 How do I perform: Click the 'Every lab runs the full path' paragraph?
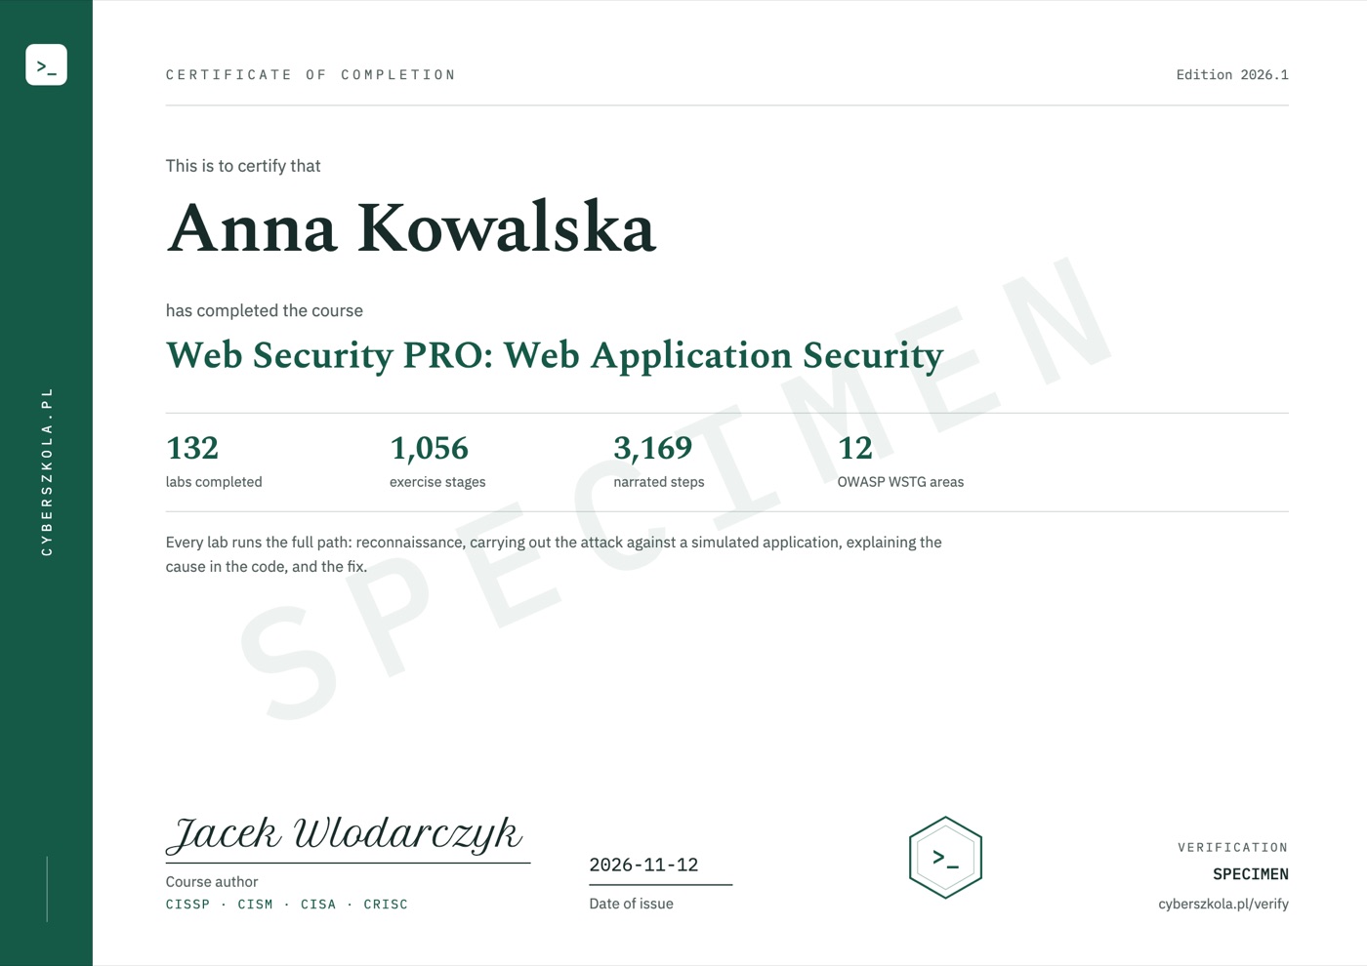pyautogui.click(x=554, y=554)
